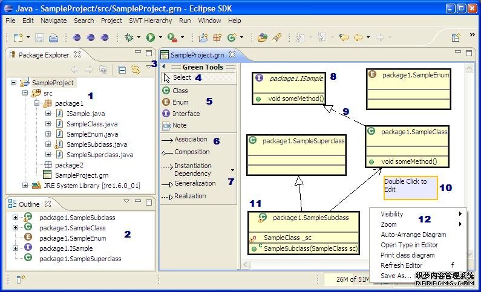This screenshot has width=481, height=292.
Task: Collapse the Green Tools palette arrow
Action: point(163,66)
